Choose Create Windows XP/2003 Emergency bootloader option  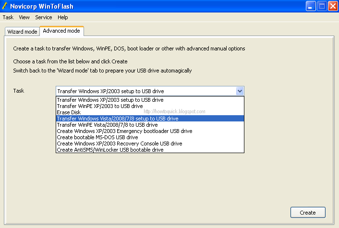pyautogui.click(x=150, y=131)
